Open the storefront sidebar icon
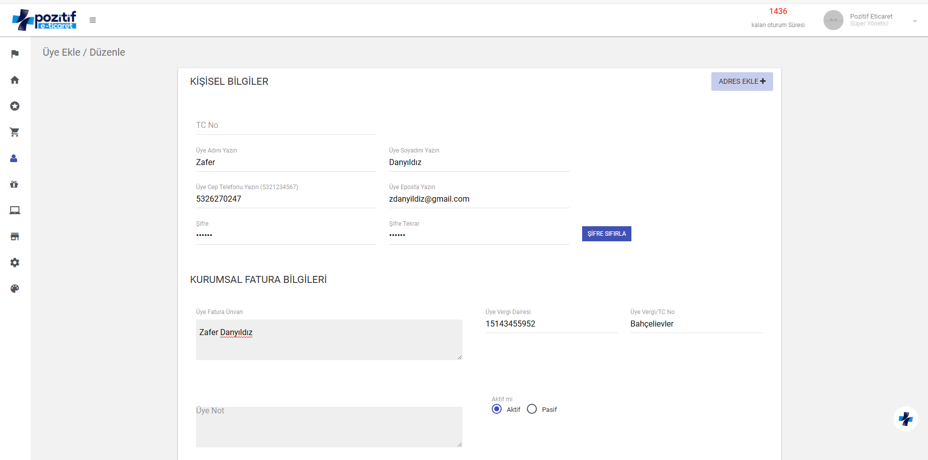Screen dimensions: 928x460 point(15,237)
